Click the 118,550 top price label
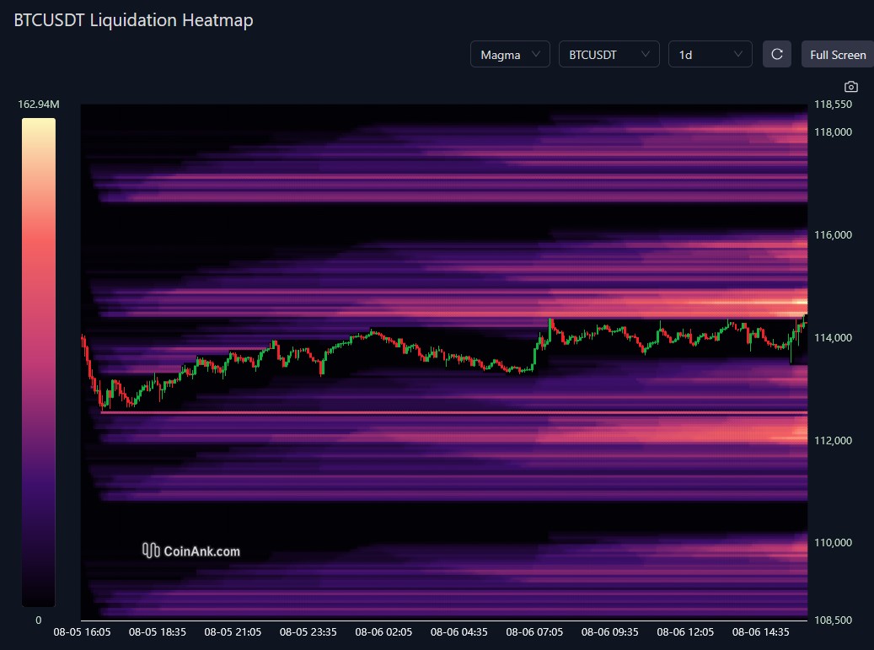This screenshot has height=650, width=874. (x=833, y=105)
